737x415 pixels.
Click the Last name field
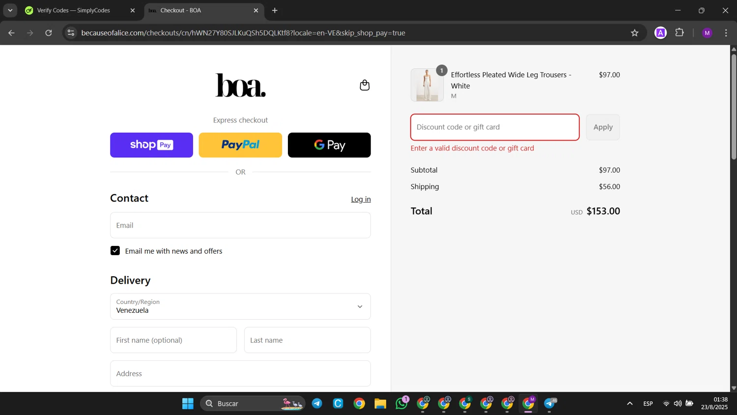pos(308,340)
